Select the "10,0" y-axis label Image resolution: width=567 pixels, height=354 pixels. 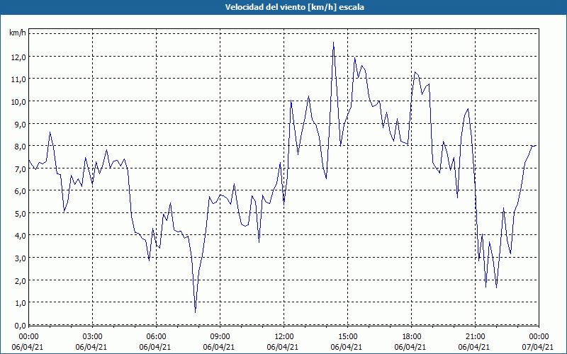pyautogui.click(x=18, y=101)
